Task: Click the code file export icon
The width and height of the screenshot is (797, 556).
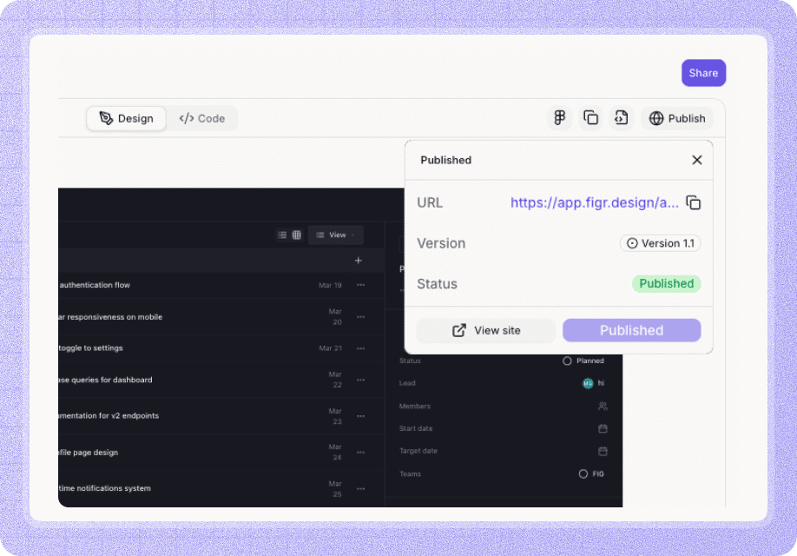Action: coord(621,118)
